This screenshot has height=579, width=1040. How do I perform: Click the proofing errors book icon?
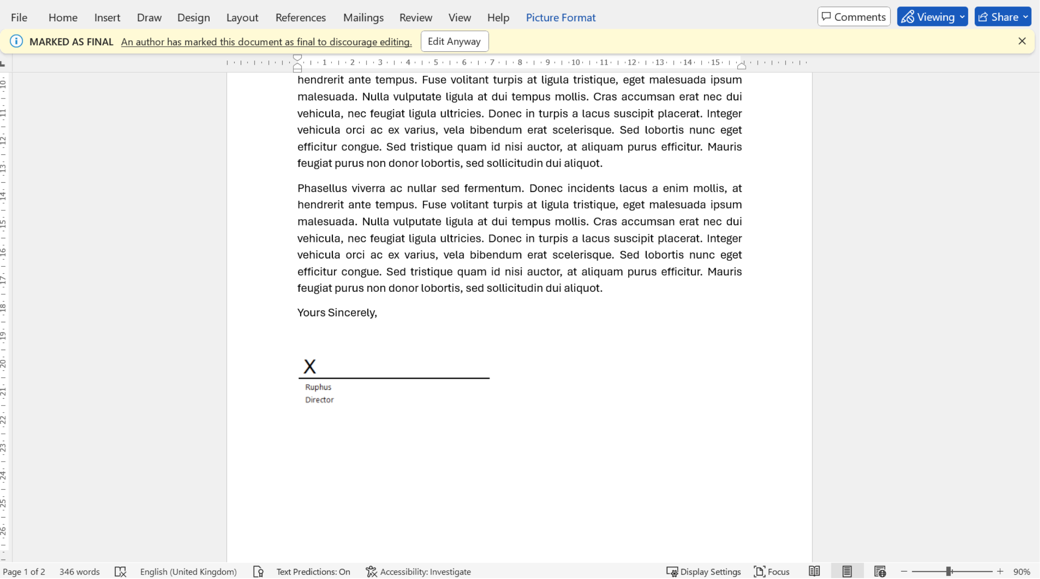(120, 572)
